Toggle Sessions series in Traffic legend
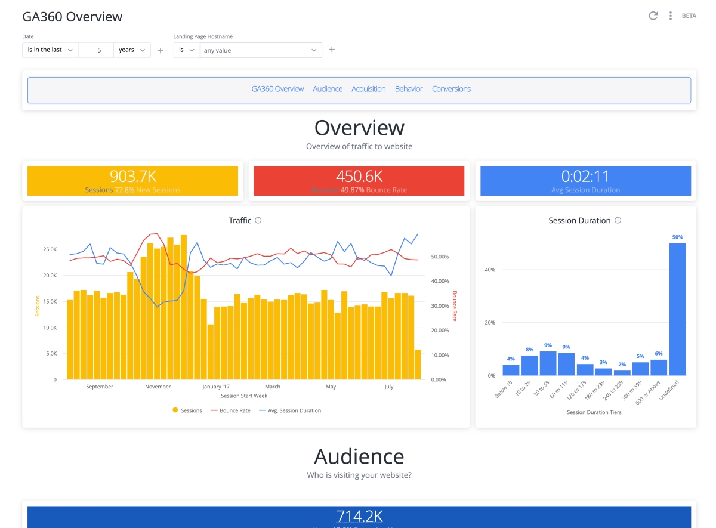 pyautogui.click(x=187, y=410)
